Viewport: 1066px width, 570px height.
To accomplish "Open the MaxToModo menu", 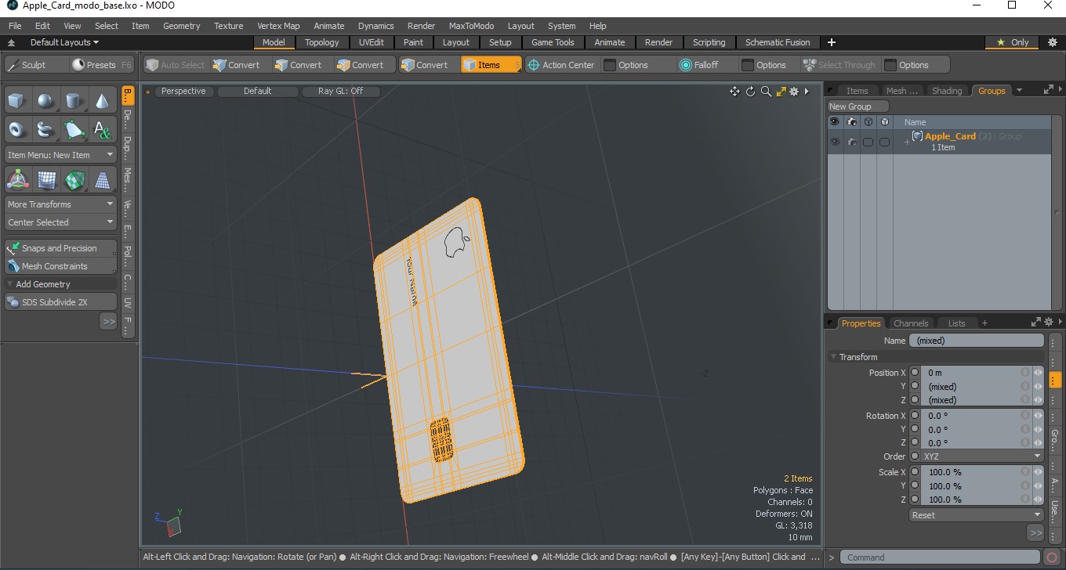I will point(471,26).
